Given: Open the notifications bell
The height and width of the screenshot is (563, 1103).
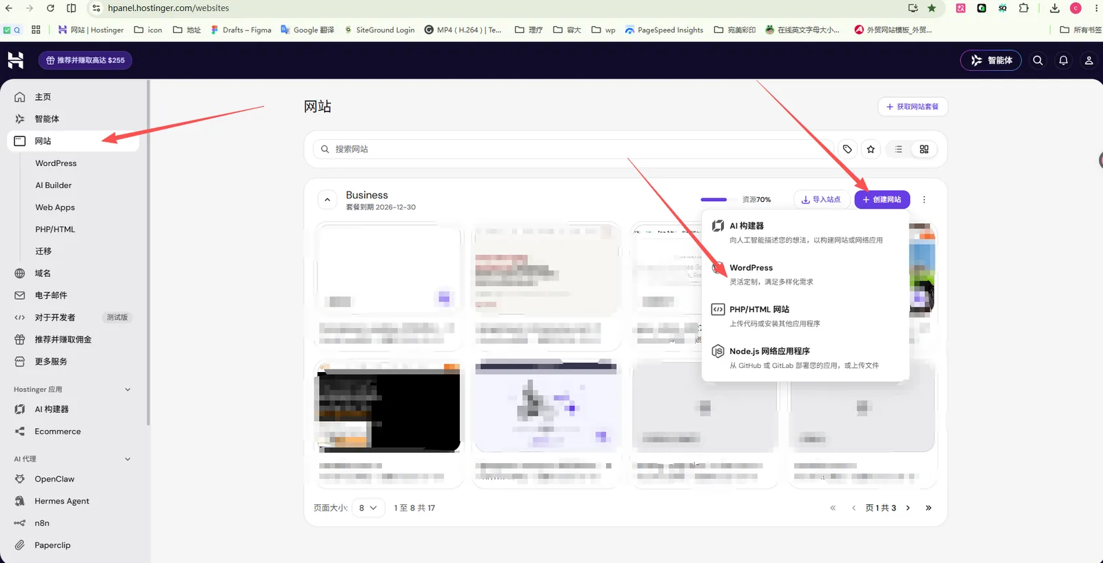Looking at the screenshot, I should pos(1063,61).
